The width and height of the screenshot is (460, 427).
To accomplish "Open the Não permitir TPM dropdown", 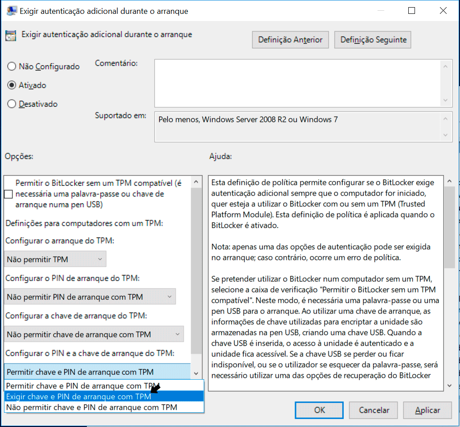I will click(55, 259).
